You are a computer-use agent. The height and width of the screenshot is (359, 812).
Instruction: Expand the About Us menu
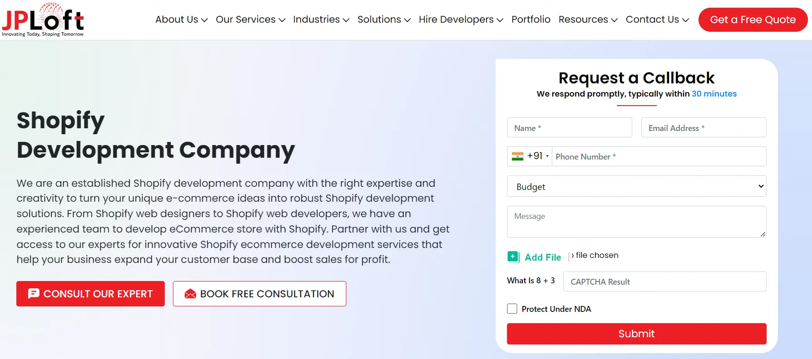click(x=181, y=19)
